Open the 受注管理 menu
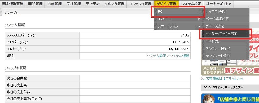Screen dimensions: 259x103 73,4
